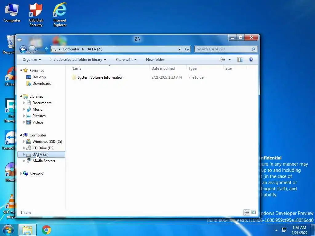Open the Documents library
315x236 pixels.
coord(42,103)
